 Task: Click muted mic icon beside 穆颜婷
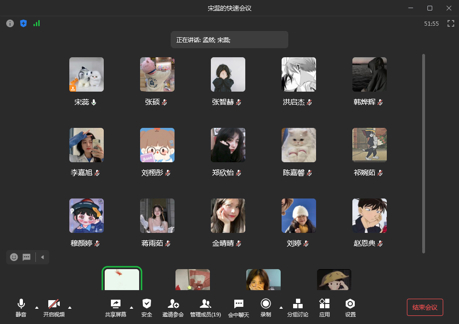click(x=97, y=244)
